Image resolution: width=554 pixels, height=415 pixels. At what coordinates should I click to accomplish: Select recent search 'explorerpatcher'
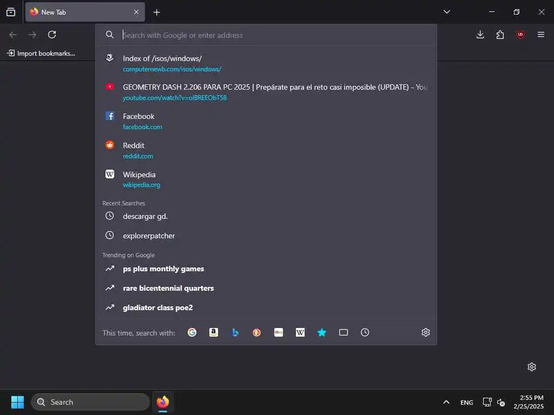266,236
